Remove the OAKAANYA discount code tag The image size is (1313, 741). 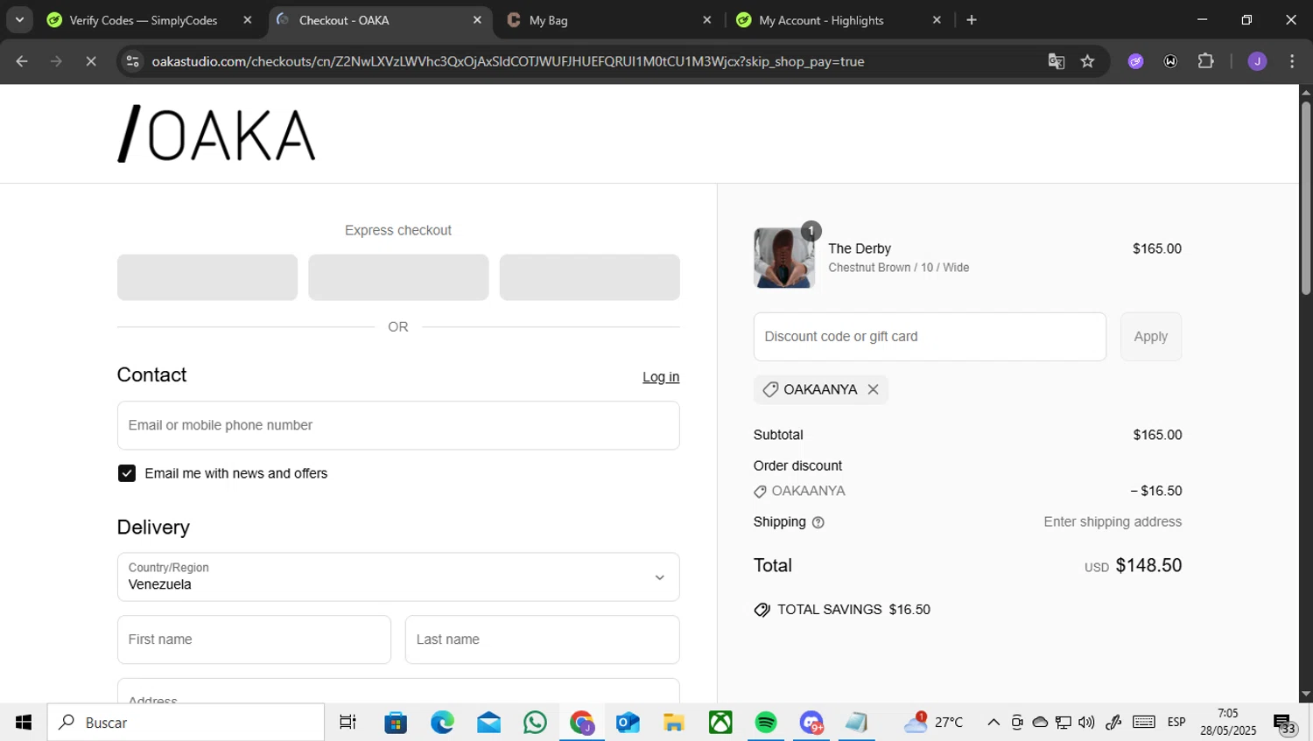click(x=873, y=389)
